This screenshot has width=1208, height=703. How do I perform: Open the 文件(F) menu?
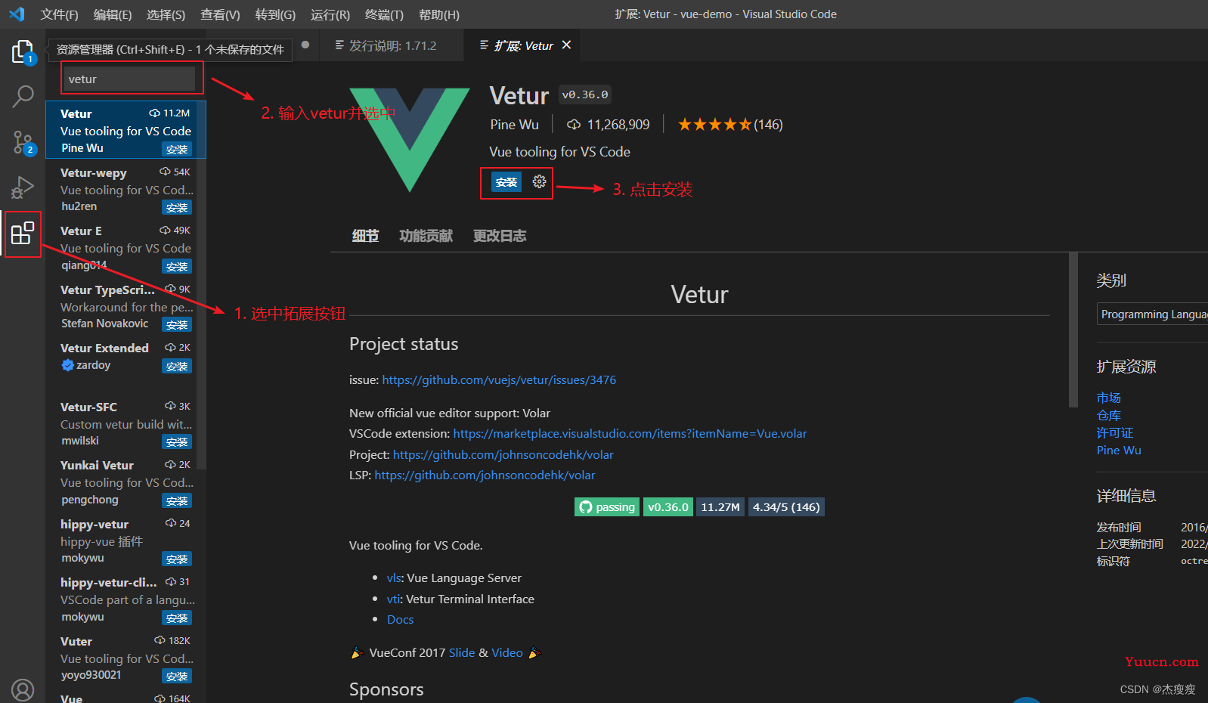point(59,14)
